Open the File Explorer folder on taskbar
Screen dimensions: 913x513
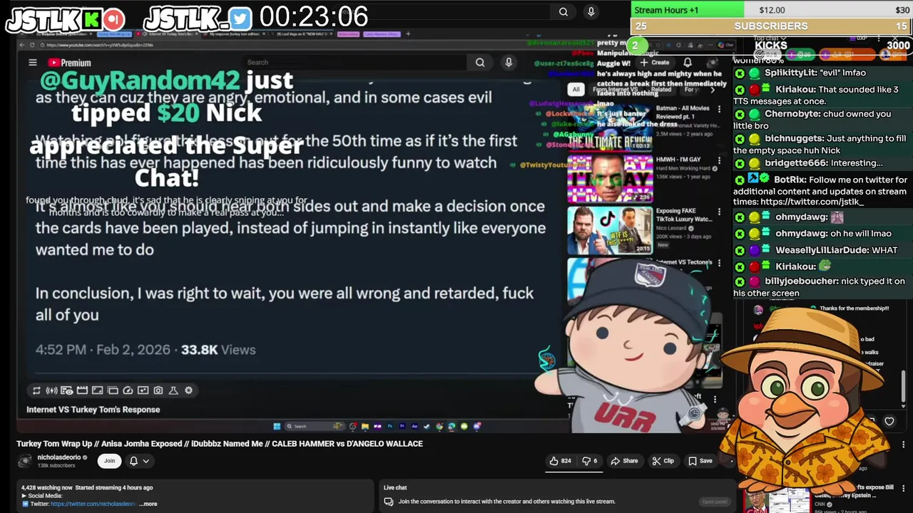(x=365, y=426)
